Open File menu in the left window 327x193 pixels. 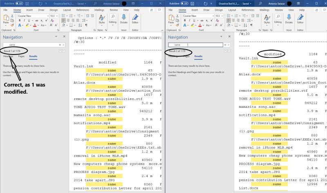coord(5,10)
